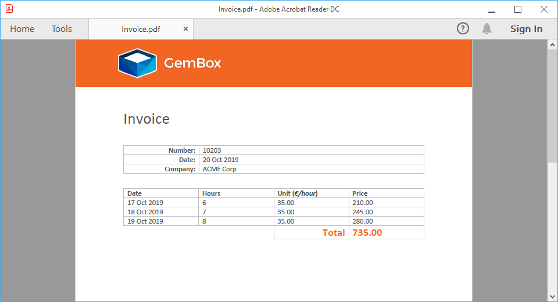
Task: Close the Acrobat Reader window
Action: pyautogui.click(x=544, y=9)
